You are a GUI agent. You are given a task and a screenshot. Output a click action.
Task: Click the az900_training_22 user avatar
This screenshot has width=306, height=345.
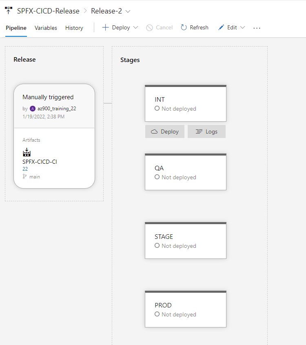point(33,109)
